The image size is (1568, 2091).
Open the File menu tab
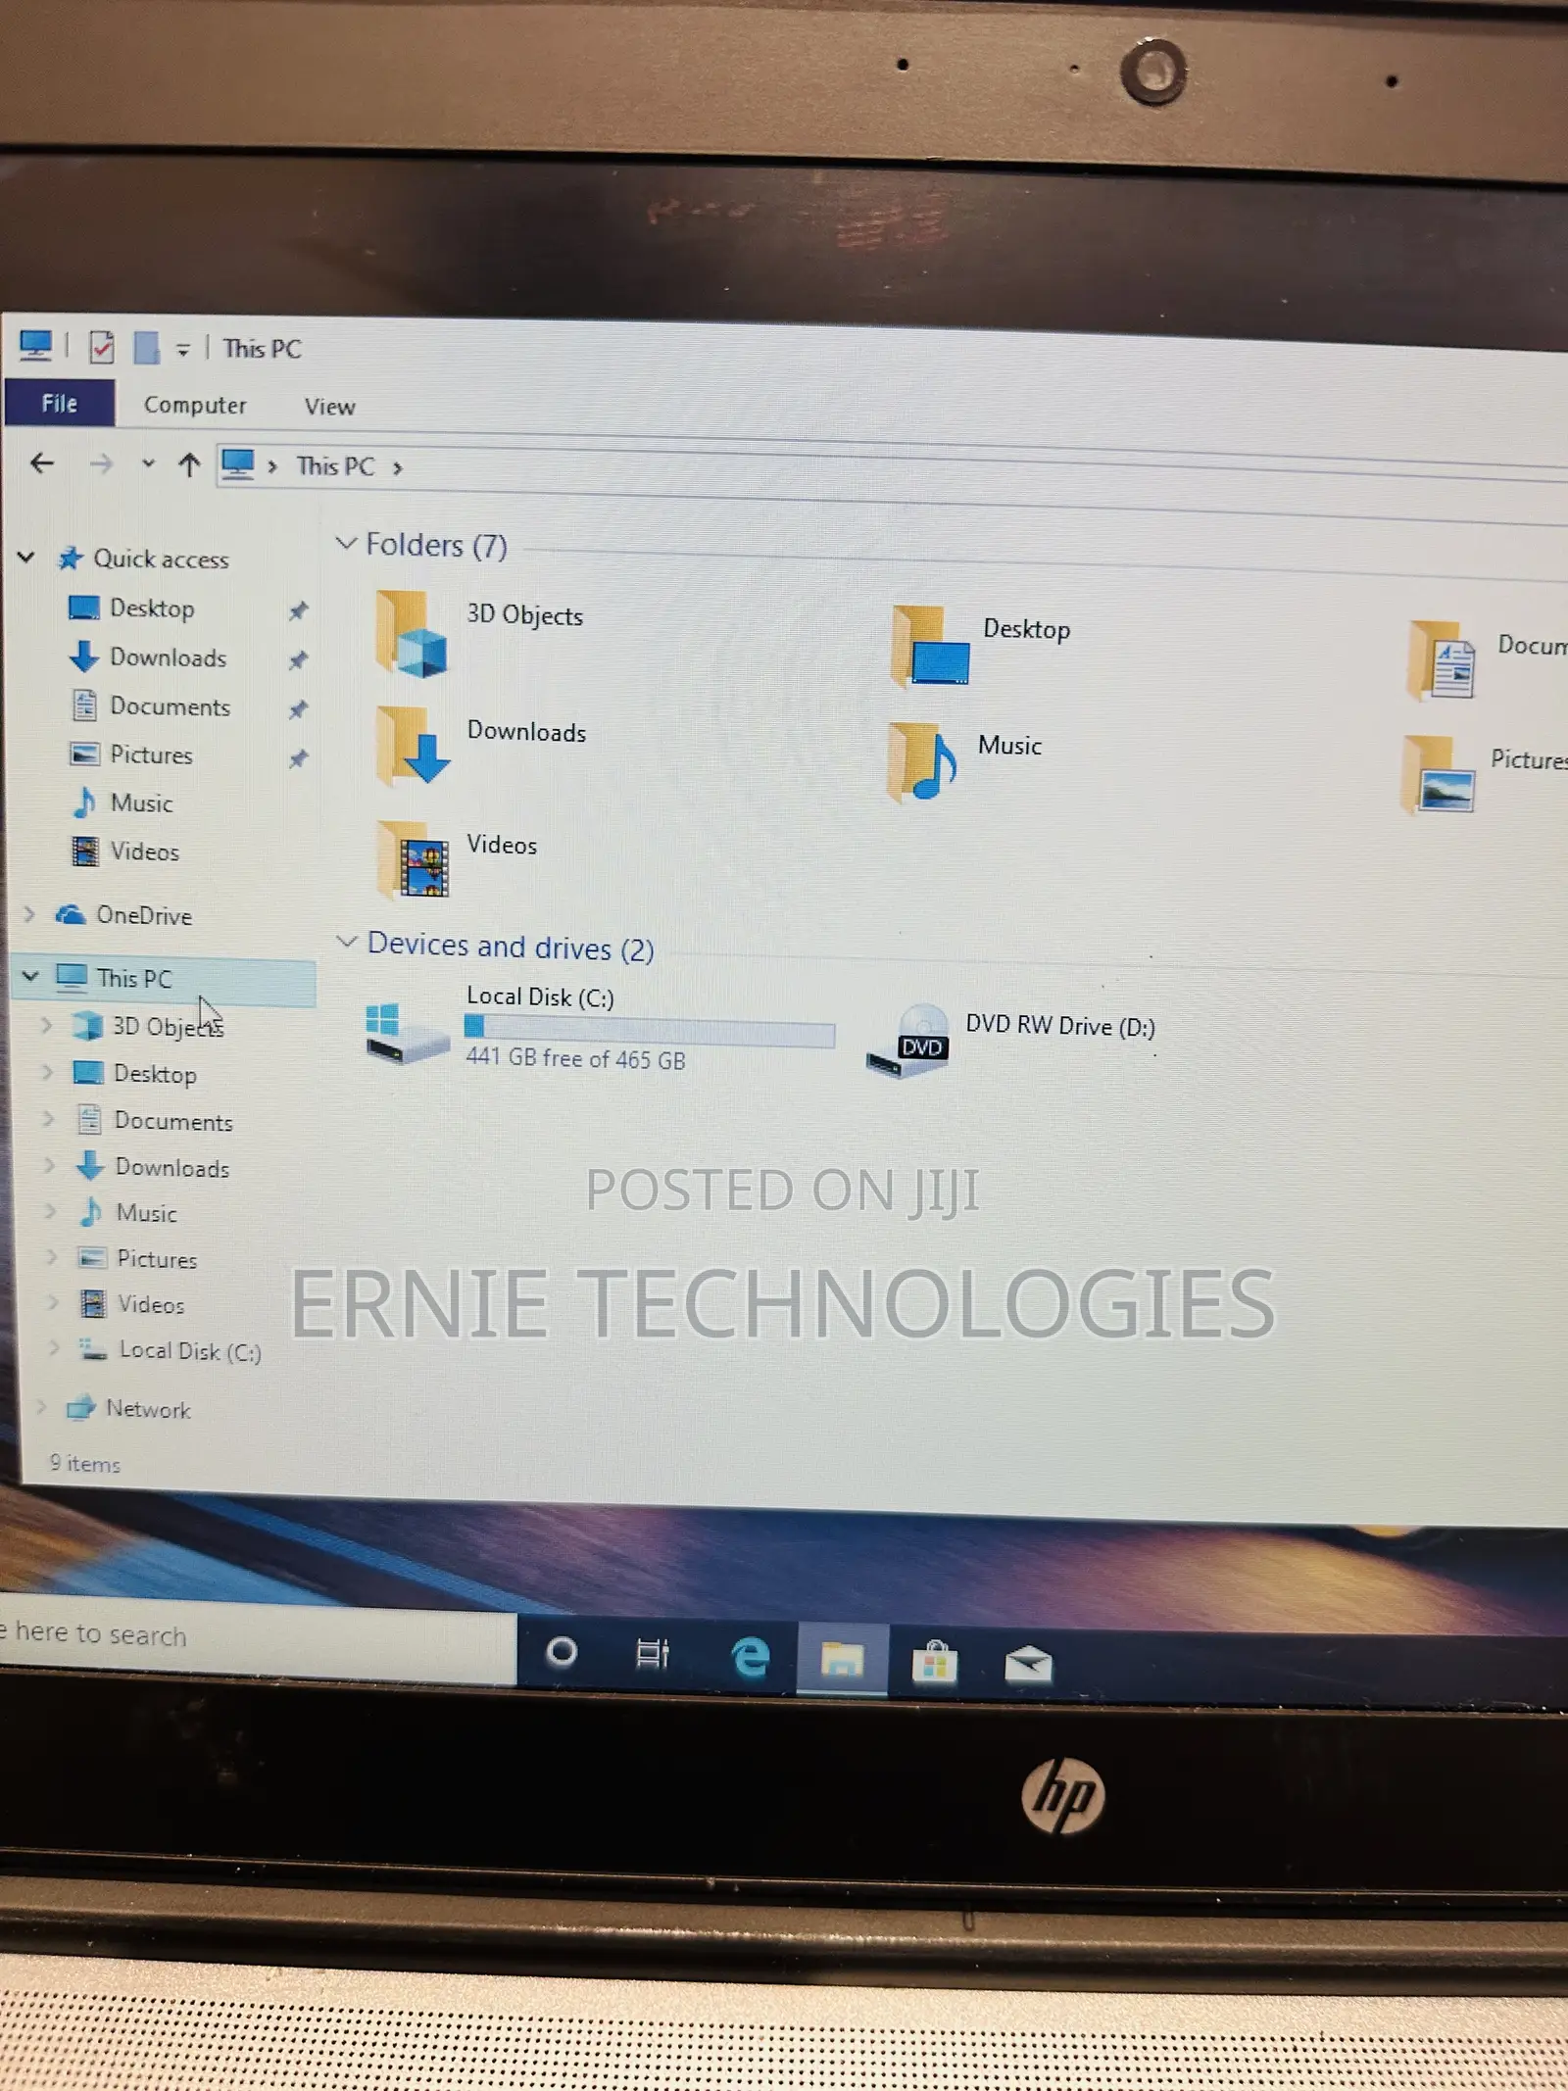[x=60, y=403]
